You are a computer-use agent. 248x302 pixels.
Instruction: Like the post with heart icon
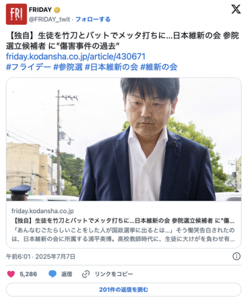pos(11,274)
